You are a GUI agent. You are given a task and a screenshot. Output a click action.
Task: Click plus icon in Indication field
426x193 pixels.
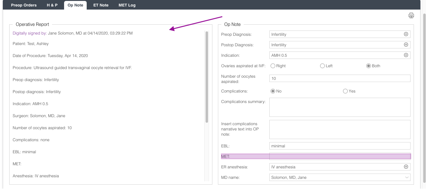click(406, 55)
